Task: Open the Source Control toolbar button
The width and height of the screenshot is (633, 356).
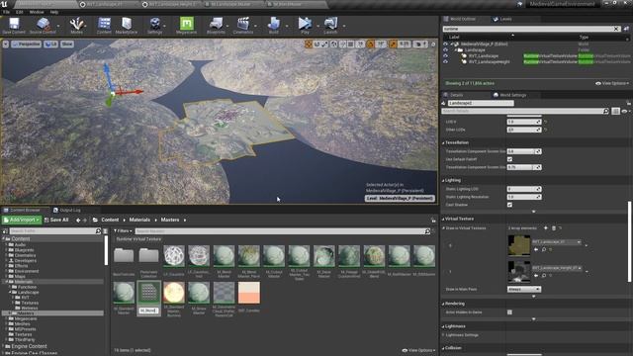Action: pos(43,25)
